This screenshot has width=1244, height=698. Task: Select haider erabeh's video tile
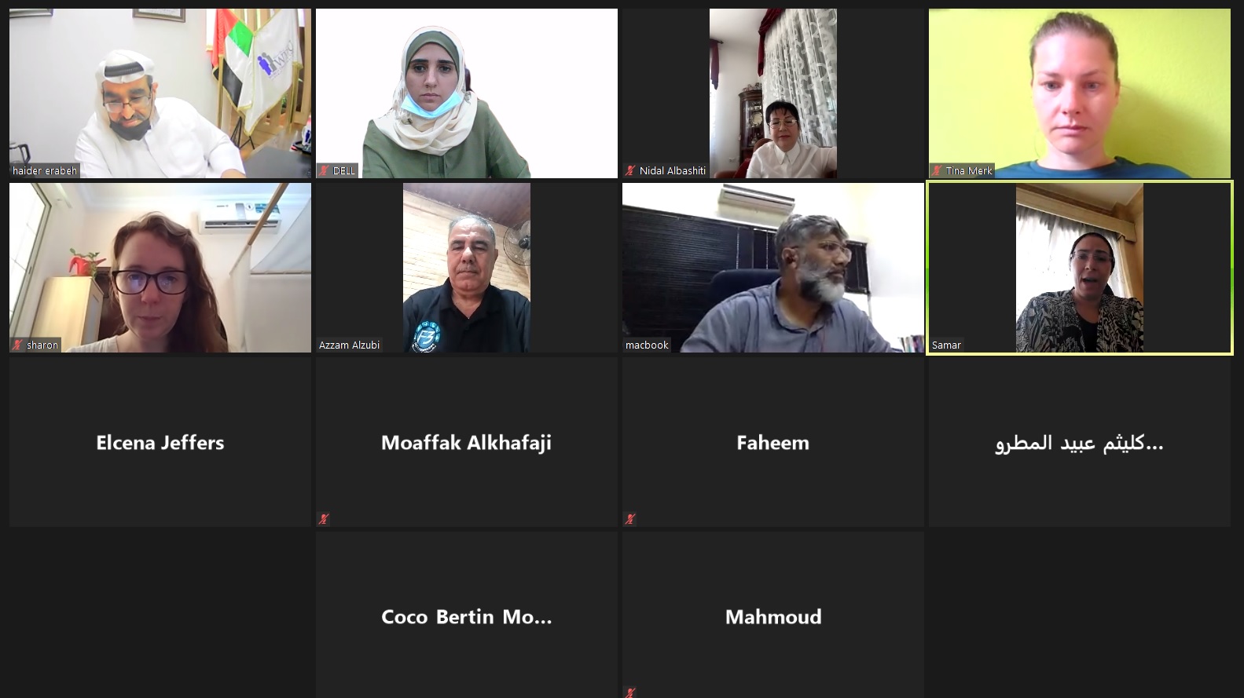(160, 93)
